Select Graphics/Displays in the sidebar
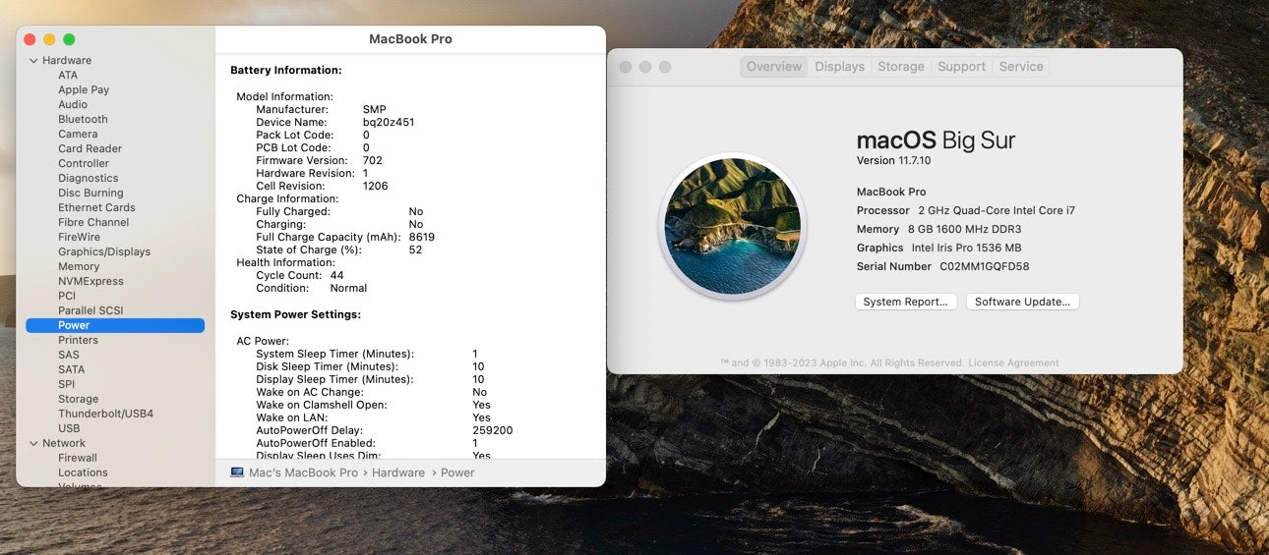 (x=104, y=252)
